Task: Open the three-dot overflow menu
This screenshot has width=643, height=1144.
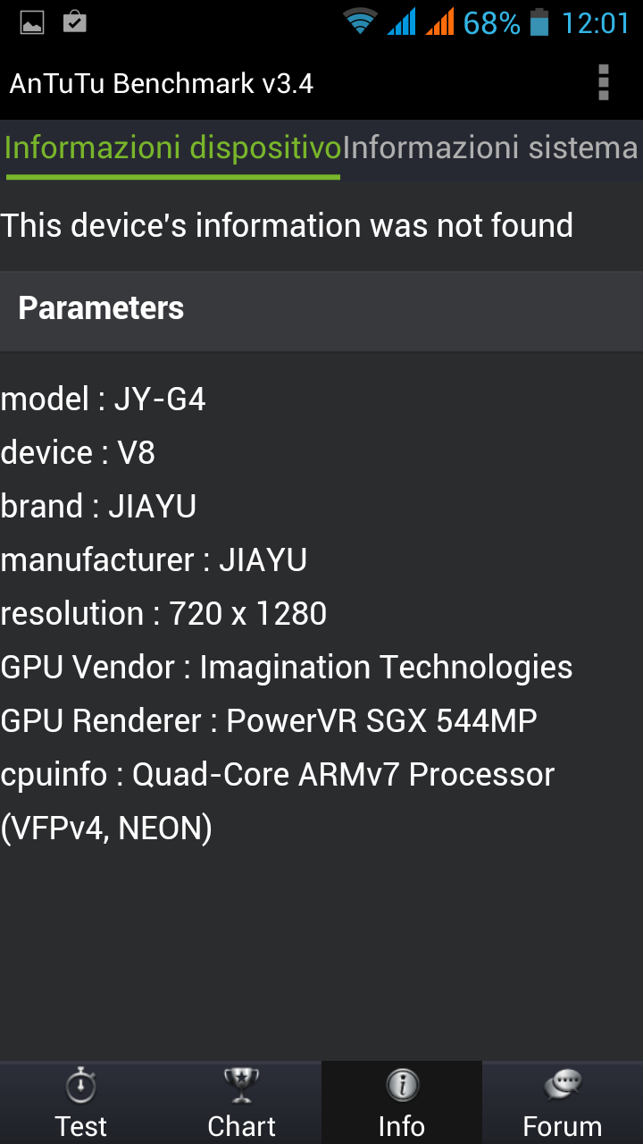Action: click(604, 83)
